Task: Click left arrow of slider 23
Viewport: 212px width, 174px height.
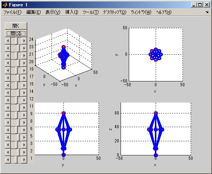Action: click(x=8, y=48)
